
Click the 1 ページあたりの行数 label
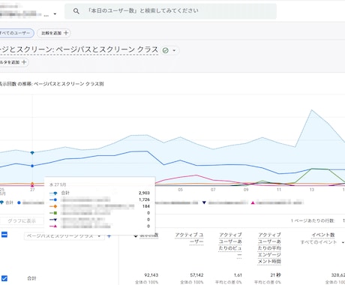[313, 220]
